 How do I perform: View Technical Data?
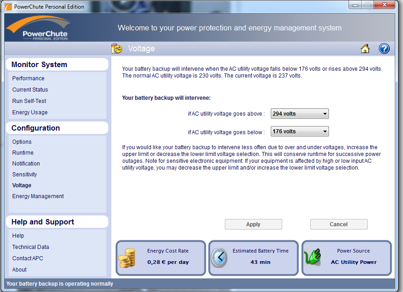pyautogui.click(x=30, y=247)
